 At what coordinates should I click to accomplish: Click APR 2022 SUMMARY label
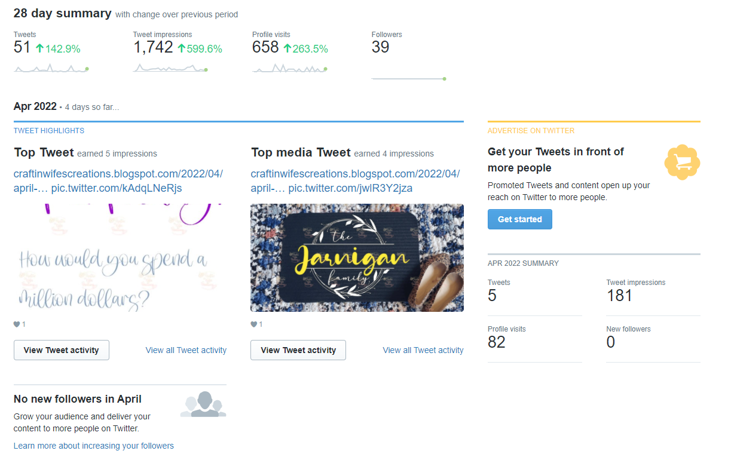524,263
